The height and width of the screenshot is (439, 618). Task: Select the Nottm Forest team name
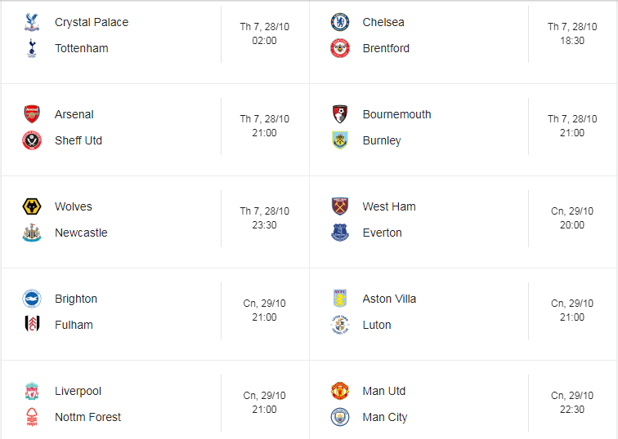point(87,417)
